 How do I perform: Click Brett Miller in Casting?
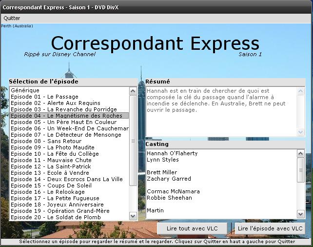click(162, 172)
